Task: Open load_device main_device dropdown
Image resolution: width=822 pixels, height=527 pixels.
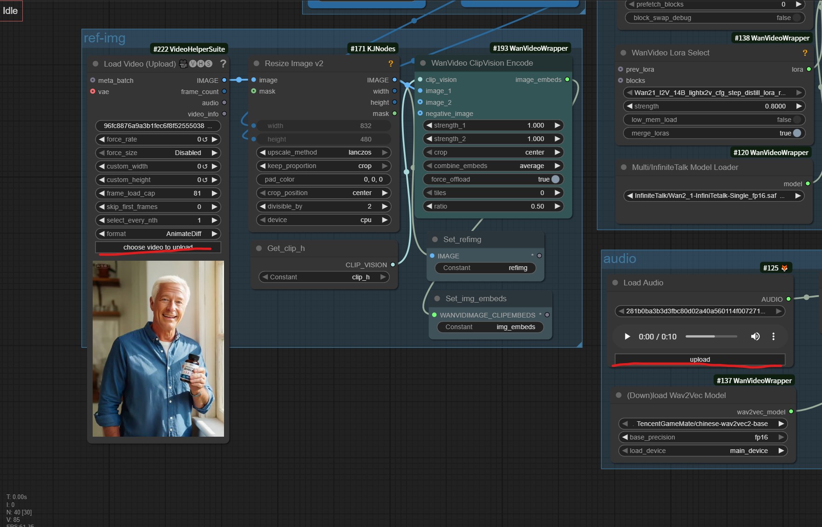Action: point(703,451)
